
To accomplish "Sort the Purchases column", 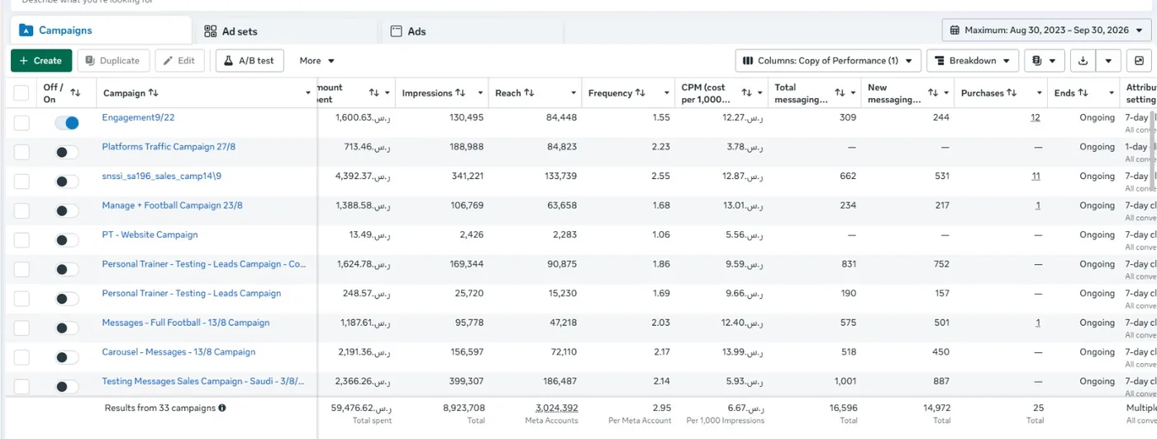I will click(1012, 93).
